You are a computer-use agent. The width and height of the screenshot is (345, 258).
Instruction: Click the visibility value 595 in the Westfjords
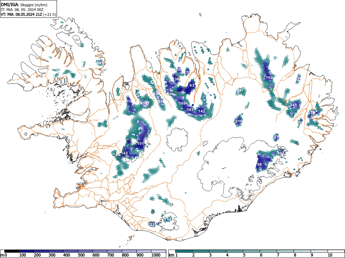click(100, 63)
